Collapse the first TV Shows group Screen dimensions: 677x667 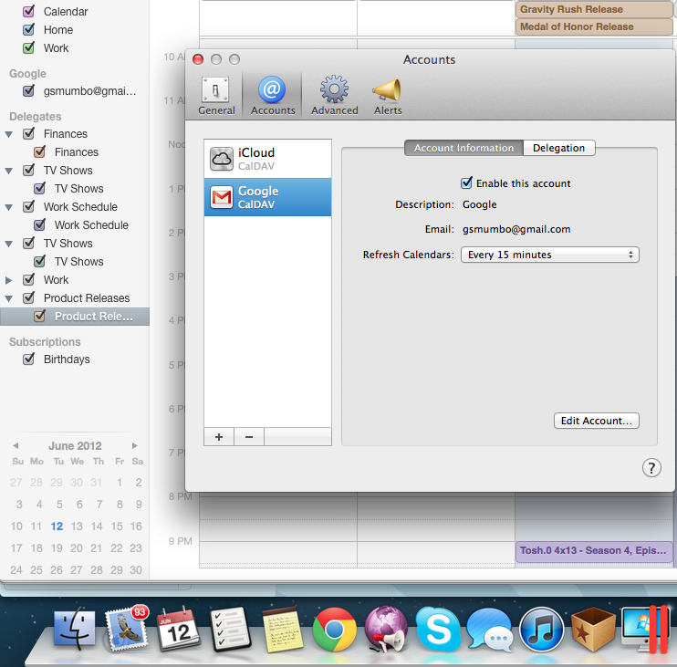tap(8, 171)
